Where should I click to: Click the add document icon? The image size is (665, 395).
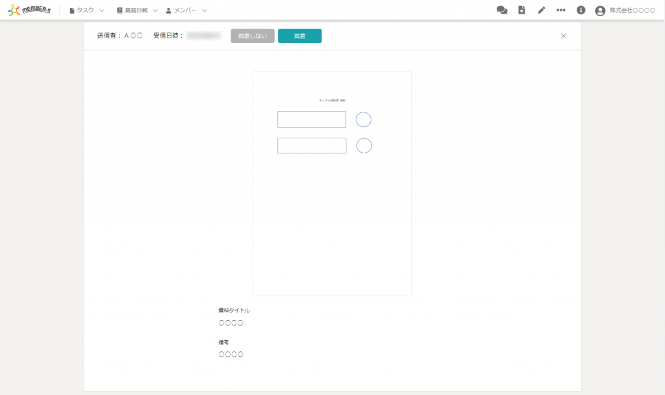point(521,10)
